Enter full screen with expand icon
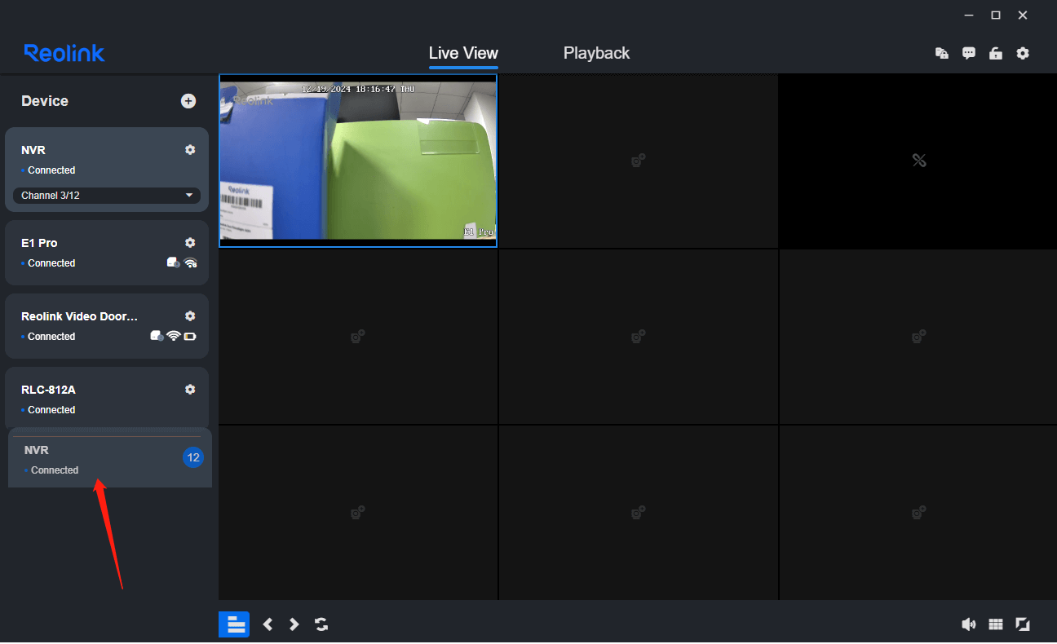Image resolution: width=1057 pixels, height=644 pixels. 1023,624
